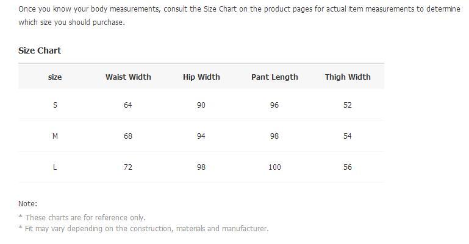This screenshot has height=244, width=469.
Task: Select the S size row label
Action: tap(55, 105)
